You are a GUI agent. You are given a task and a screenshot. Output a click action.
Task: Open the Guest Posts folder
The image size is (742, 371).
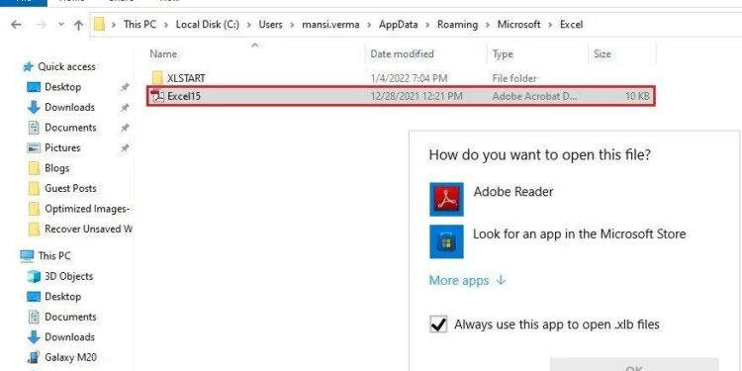click(70, 188)
